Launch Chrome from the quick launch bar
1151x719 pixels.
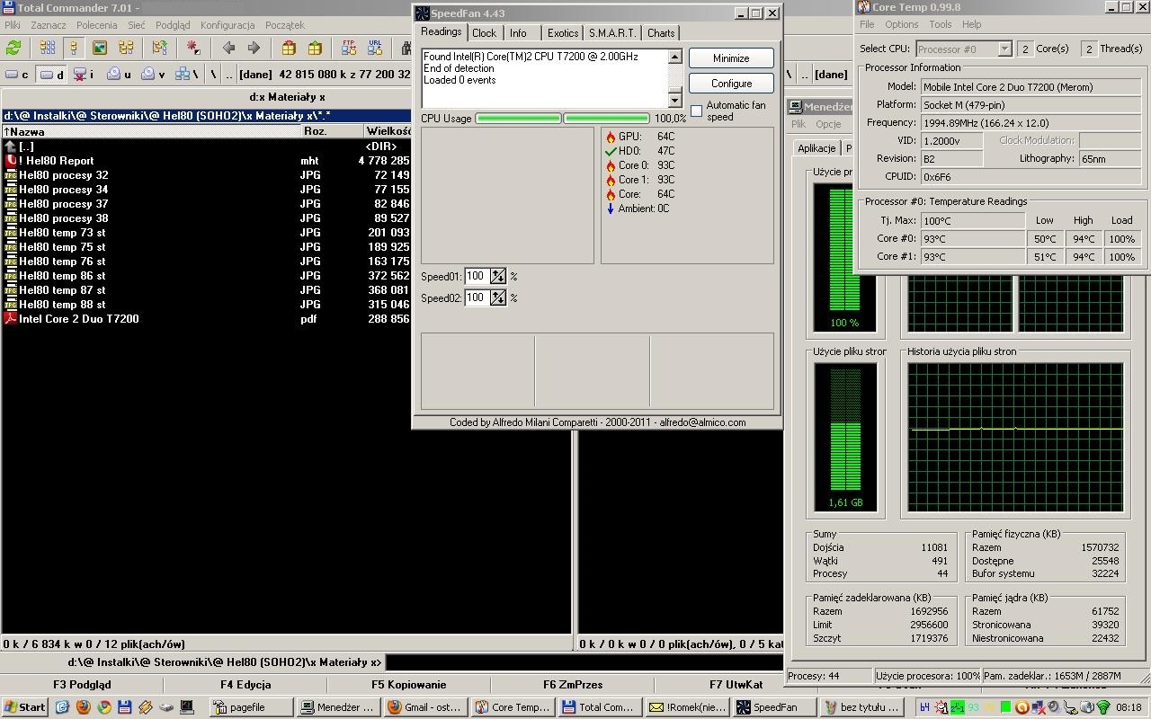(x=104, y=707)
